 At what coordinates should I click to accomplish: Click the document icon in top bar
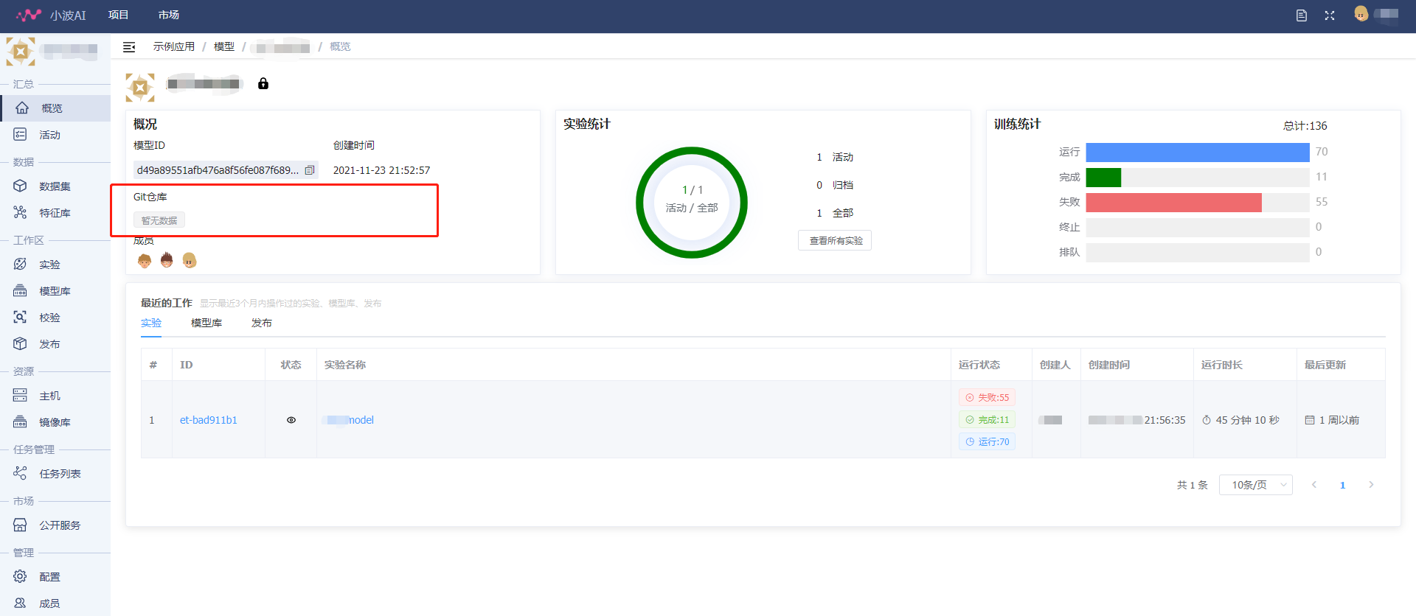pyautogui.click(x=1302, y=15)
